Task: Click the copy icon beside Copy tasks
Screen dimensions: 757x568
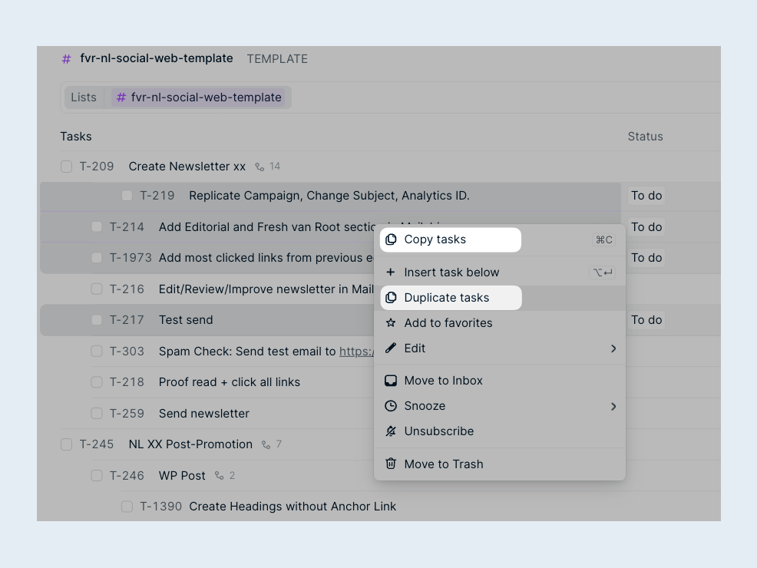Action: click(391, 239)
